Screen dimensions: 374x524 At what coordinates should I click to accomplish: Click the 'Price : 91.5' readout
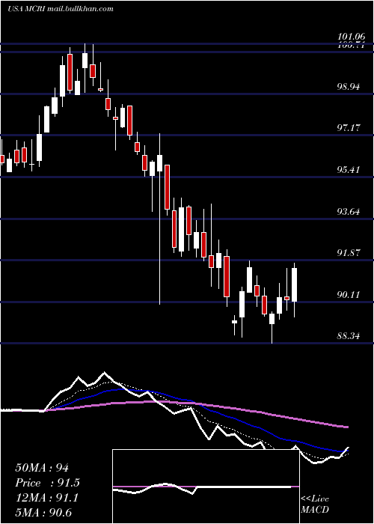click(x=47, y=483)
